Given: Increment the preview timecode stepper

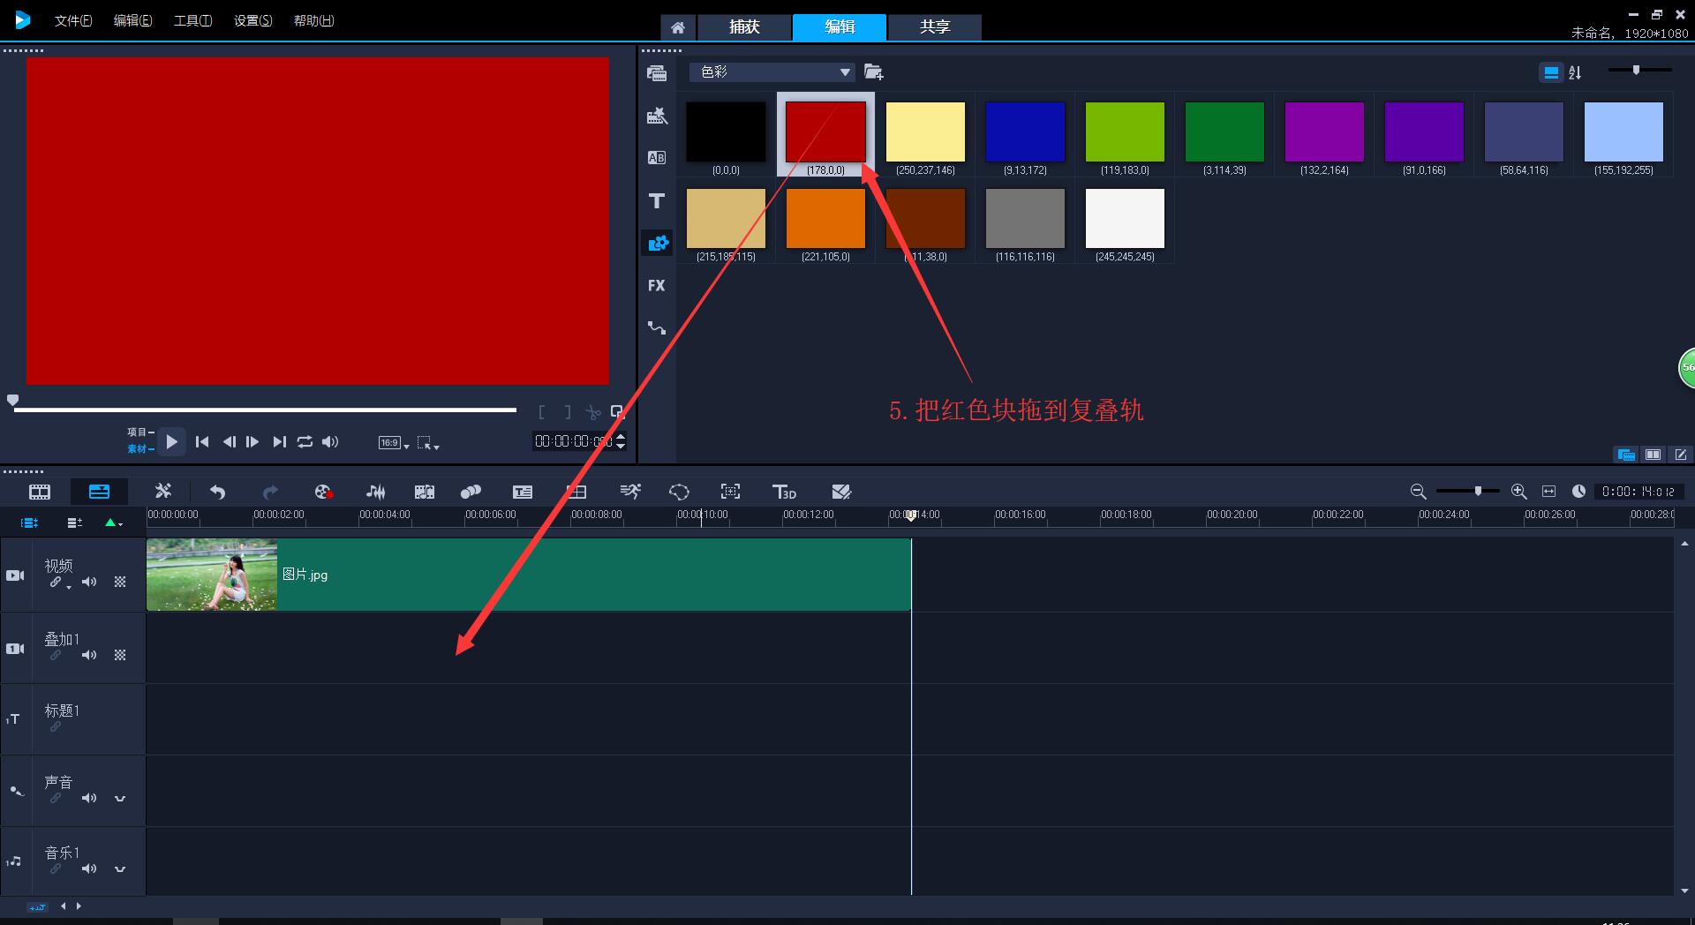Looking at the screenshot, I should pyautogui.click(x=621, y=436).
